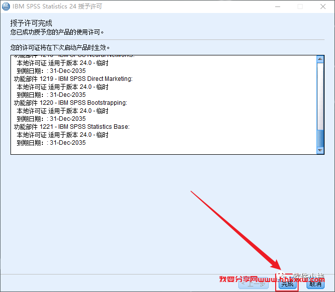Click the 完成 (Finish) button

tap(287, 284)
